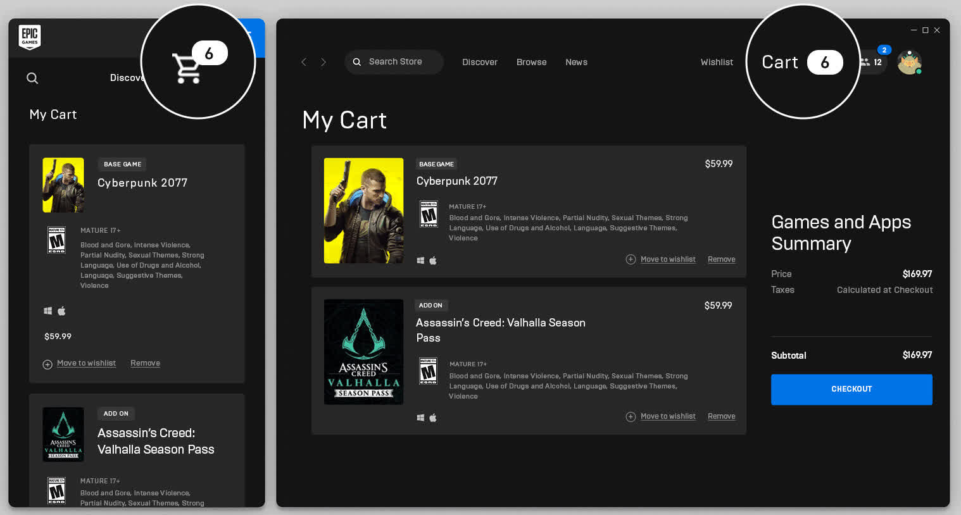Click the notification badge showing 2
961x515 pixels.
[x=884, y=50]
